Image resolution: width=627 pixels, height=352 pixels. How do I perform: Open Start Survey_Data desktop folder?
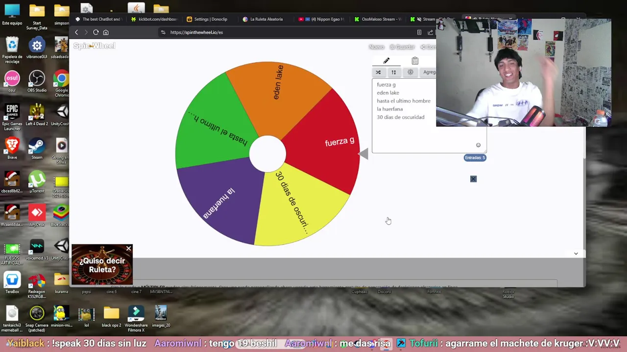coord(37,18)
